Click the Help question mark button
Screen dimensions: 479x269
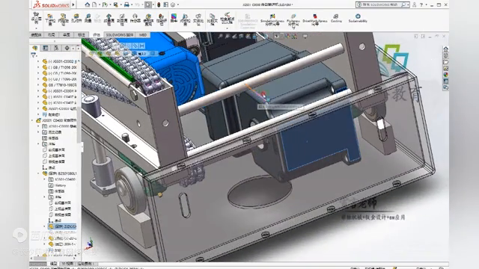coord(421,4)
